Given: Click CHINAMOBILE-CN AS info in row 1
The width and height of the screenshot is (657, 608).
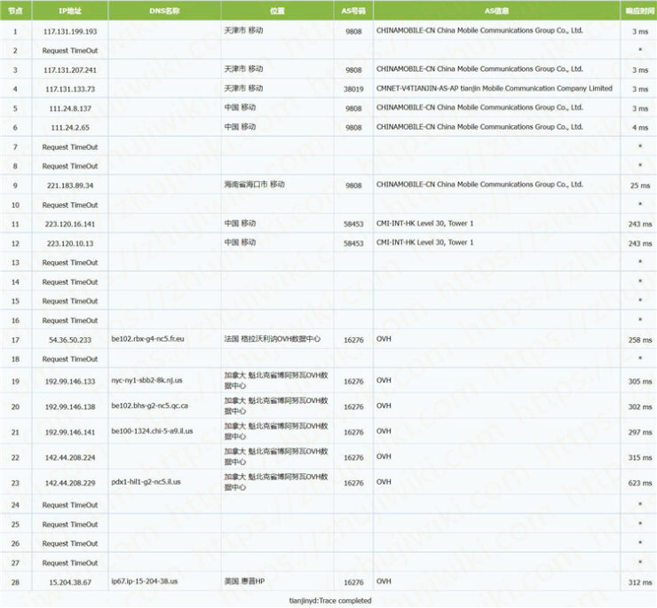Looking at the screenshot, I should point(479,30).
